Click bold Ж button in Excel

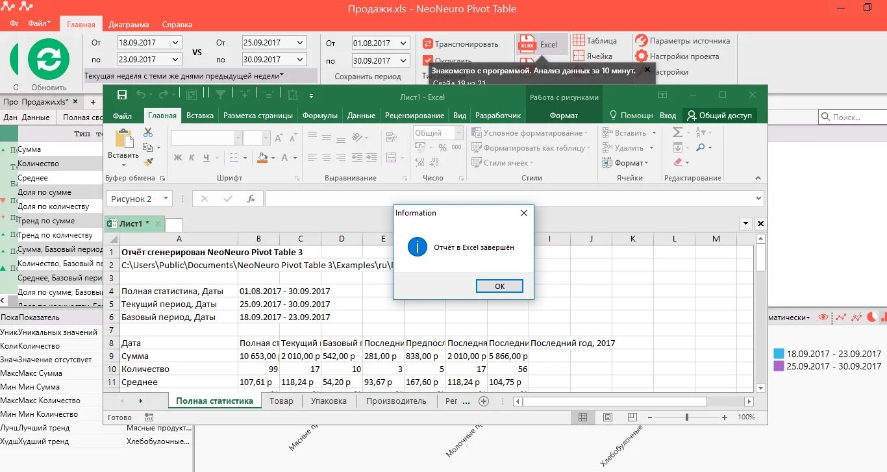[x=178, y=158]
